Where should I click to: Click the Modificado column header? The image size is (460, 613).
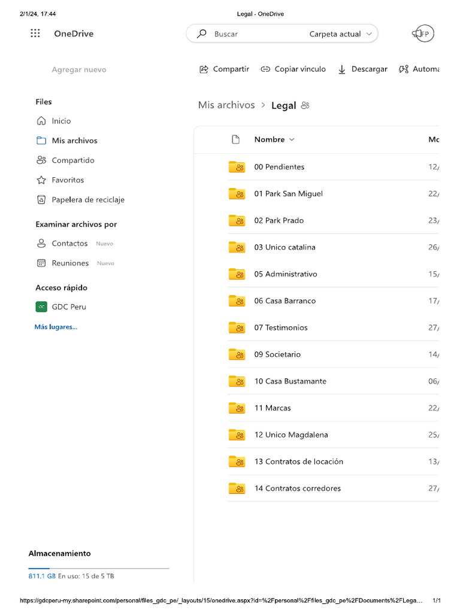[434, 139]
